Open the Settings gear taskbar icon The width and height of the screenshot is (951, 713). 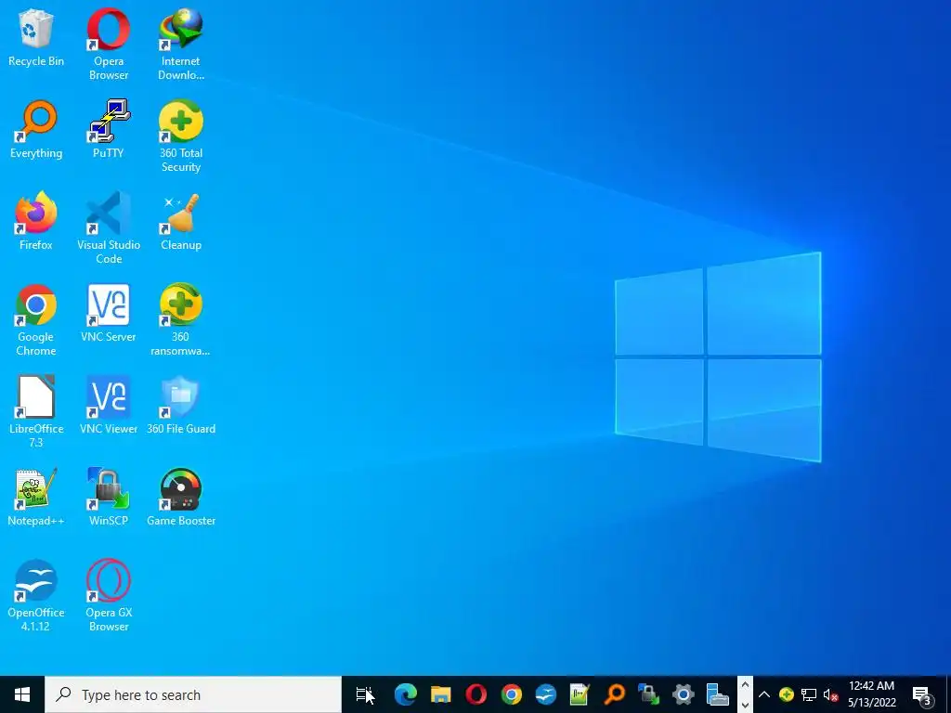(x=683, y=694)
